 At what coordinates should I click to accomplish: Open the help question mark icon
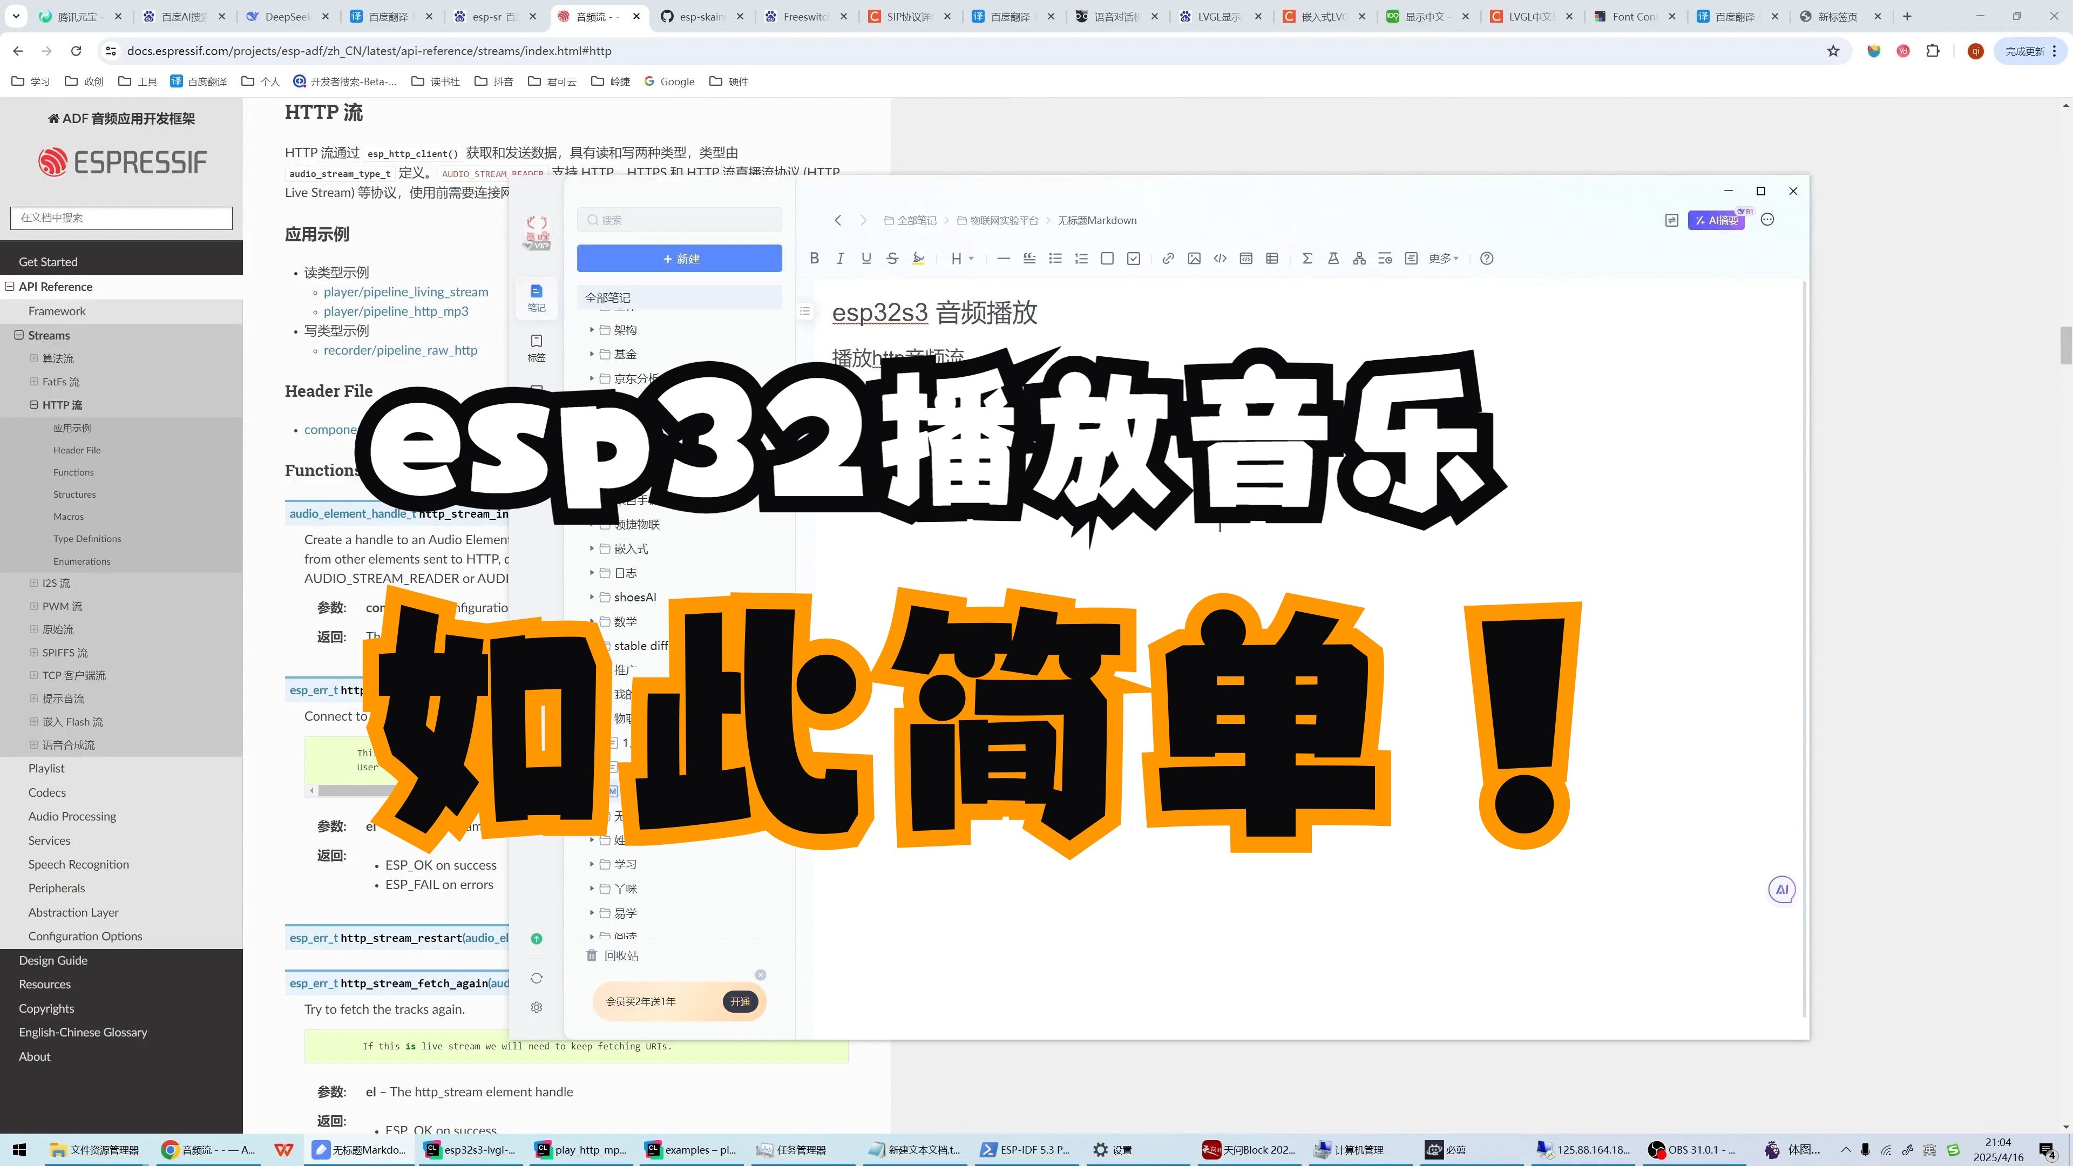1486,259
